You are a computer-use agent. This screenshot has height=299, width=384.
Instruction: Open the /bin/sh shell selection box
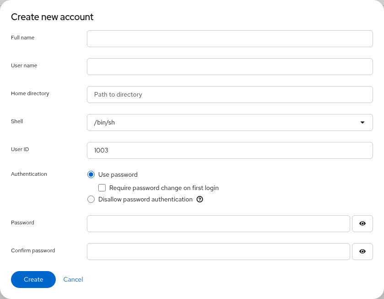[229, 122]
